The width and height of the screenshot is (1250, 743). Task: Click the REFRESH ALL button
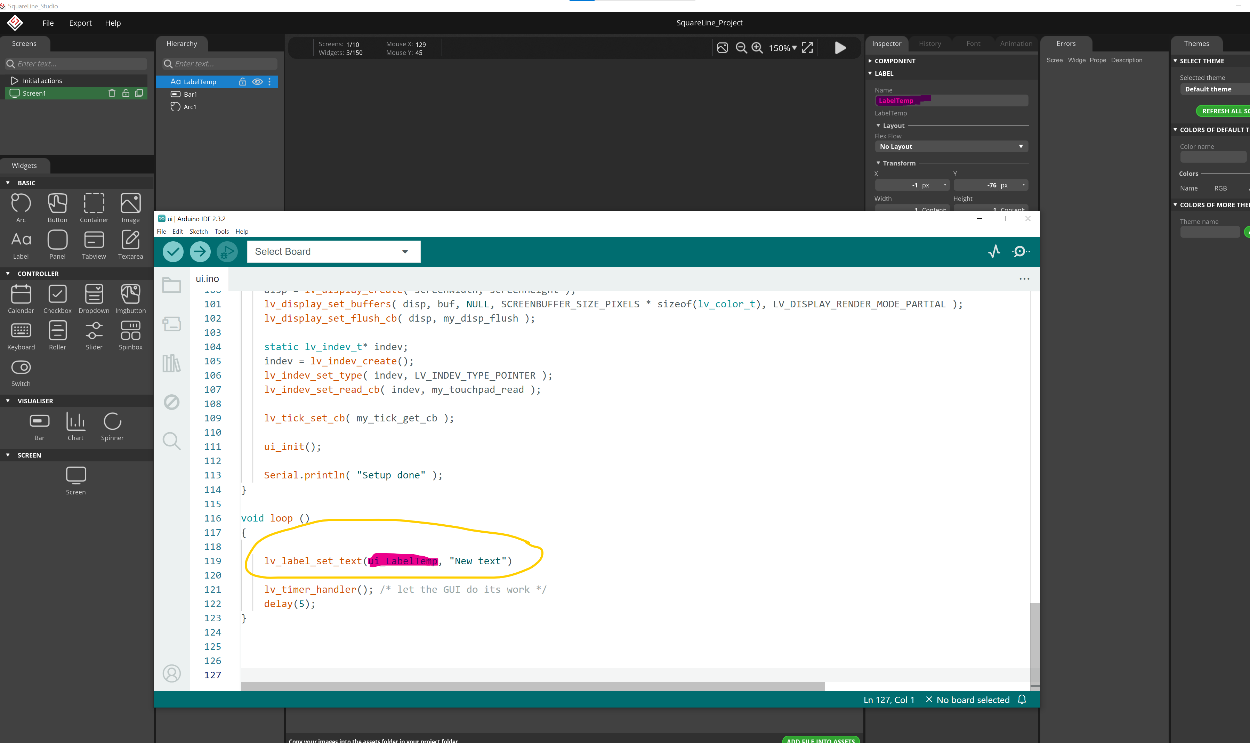click(1224, 111)
